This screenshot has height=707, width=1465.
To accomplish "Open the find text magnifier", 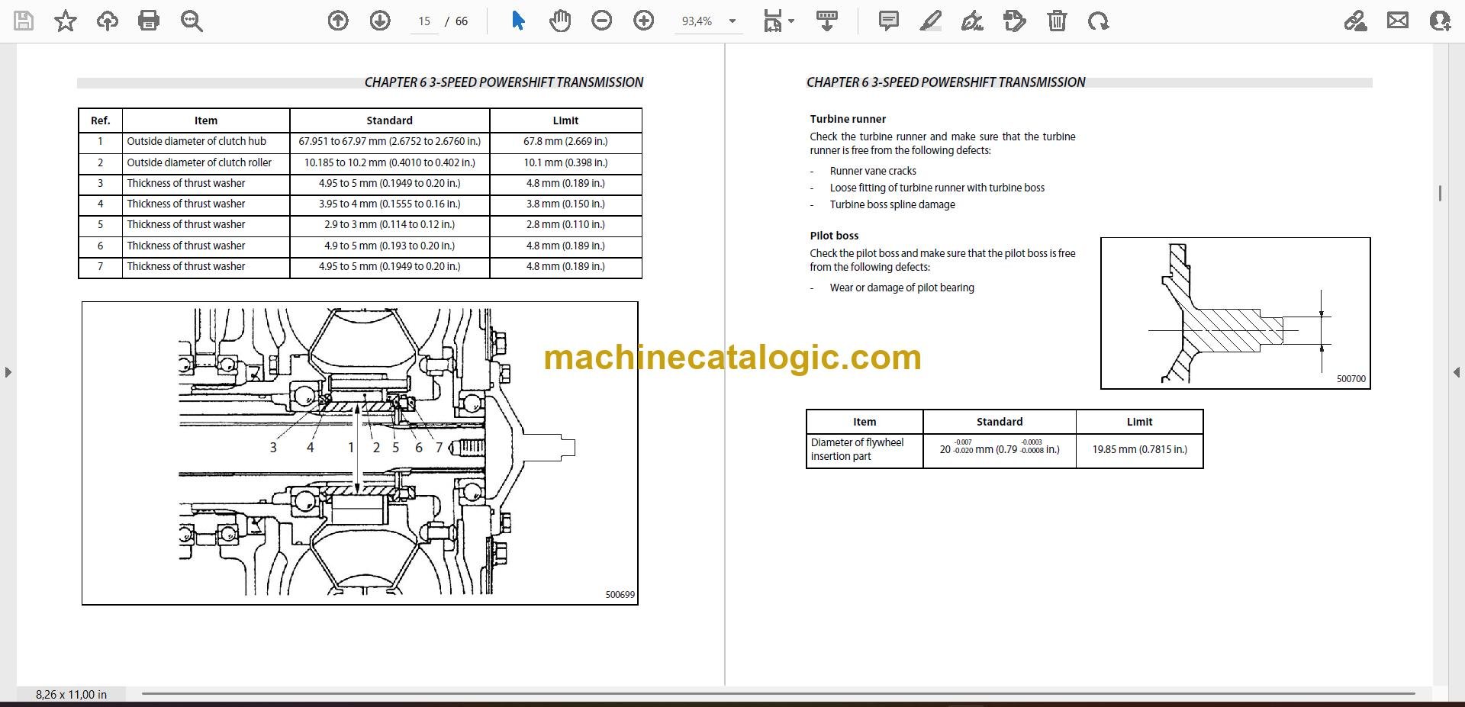I will click(x=192, y=21).
